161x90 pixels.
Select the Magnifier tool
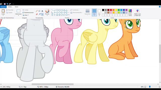pyautogui.click(x=42, y=14)
